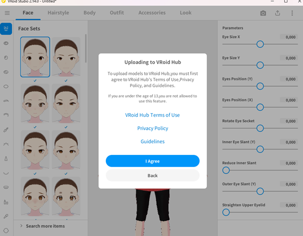Image resolution: width=303 pixels, height=236 pixels.
Task: Open VRoid Hub Terms of Use link
Action: point(153,115)
